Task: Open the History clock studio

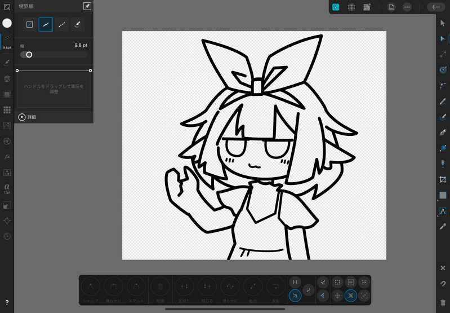Action: [7, 236]
